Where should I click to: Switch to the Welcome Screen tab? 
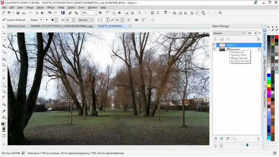pyautogui.click(x=16, y=26)
